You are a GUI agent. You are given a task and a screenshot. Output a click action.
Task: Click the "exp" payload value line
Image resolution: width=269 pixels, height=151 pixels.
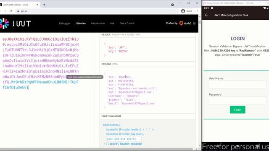pos(121,85)
